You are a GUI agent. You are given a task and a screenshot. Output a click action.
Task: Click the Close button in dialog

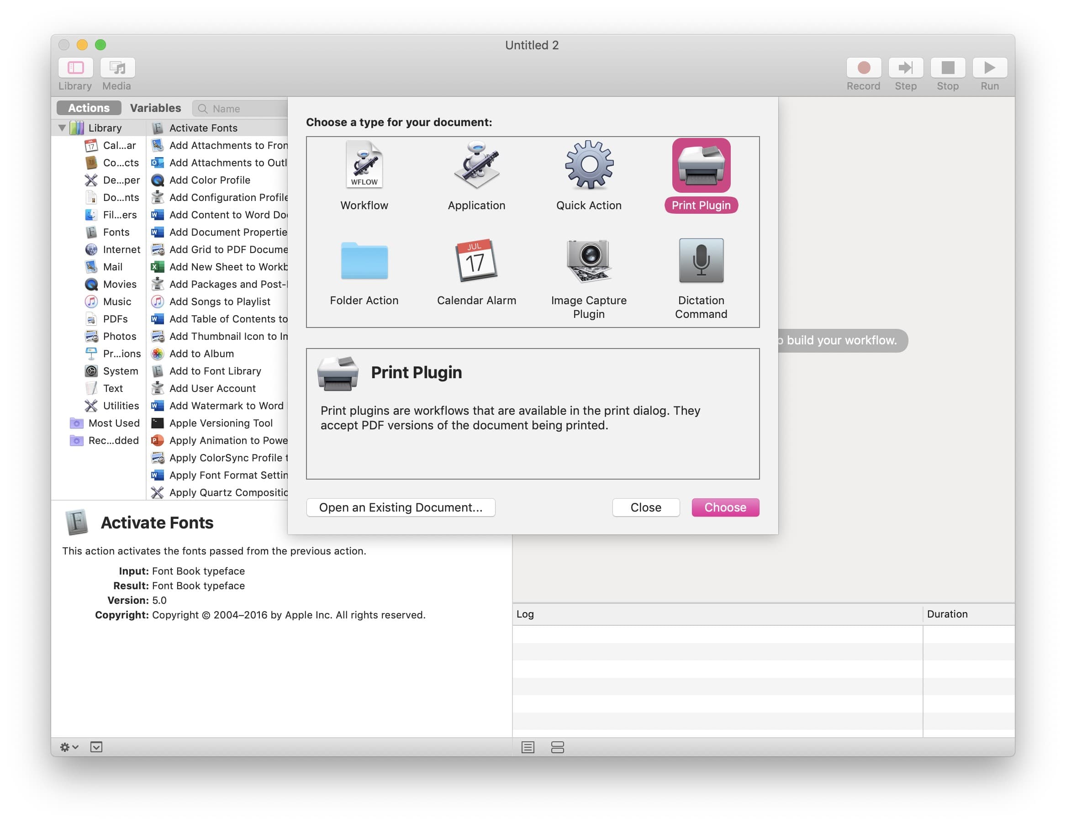tap(646, 507)
